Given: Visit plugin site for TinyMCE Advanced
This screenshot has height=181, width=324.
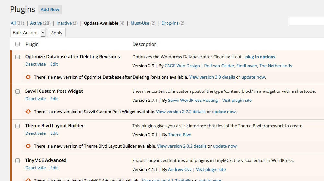Looking at the screenshot, I should coord(211,169).
